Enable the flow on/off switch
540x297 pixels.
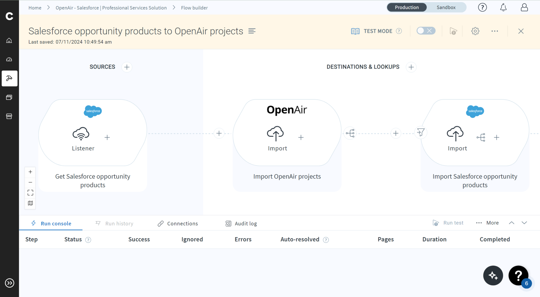click(426, 31)
